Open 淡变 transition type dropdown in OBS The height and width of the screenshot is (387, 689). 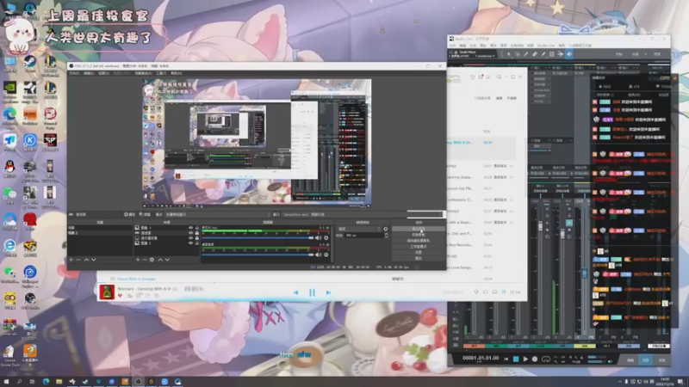[359, 229]
